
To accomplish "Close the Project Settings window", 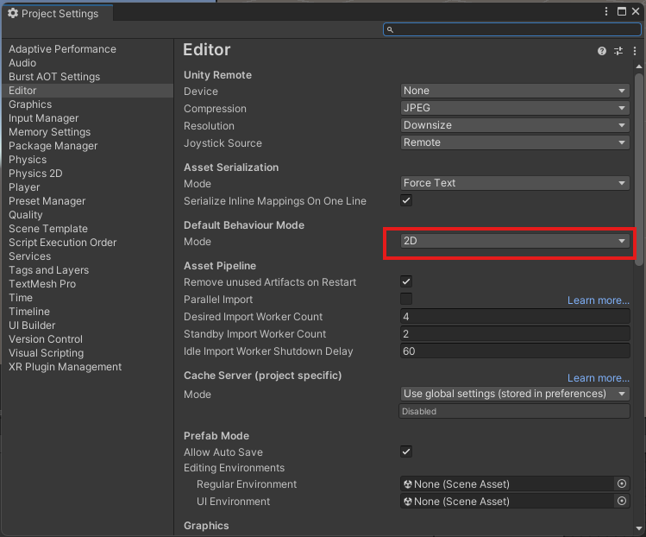I will 636,11.
